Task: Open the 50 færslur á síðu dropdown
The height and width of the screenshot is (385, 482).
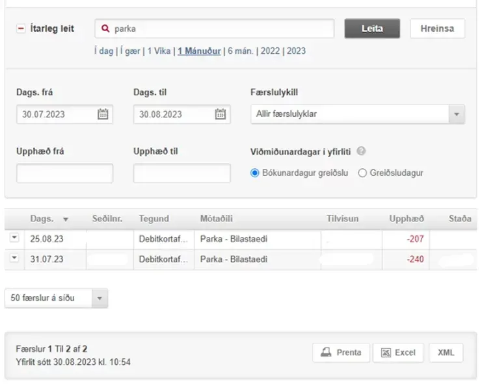Action: point(56,298)
